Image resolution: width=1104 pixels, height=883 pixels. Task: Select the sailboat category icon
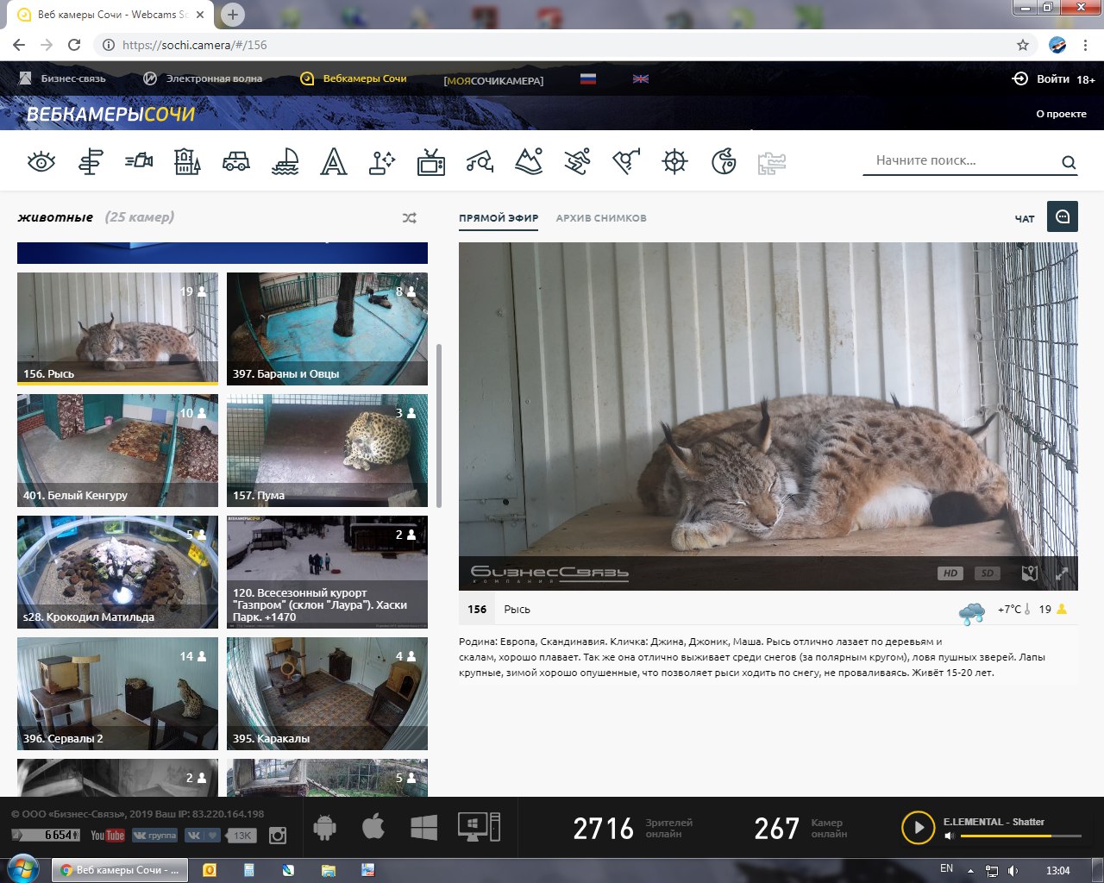285,161
